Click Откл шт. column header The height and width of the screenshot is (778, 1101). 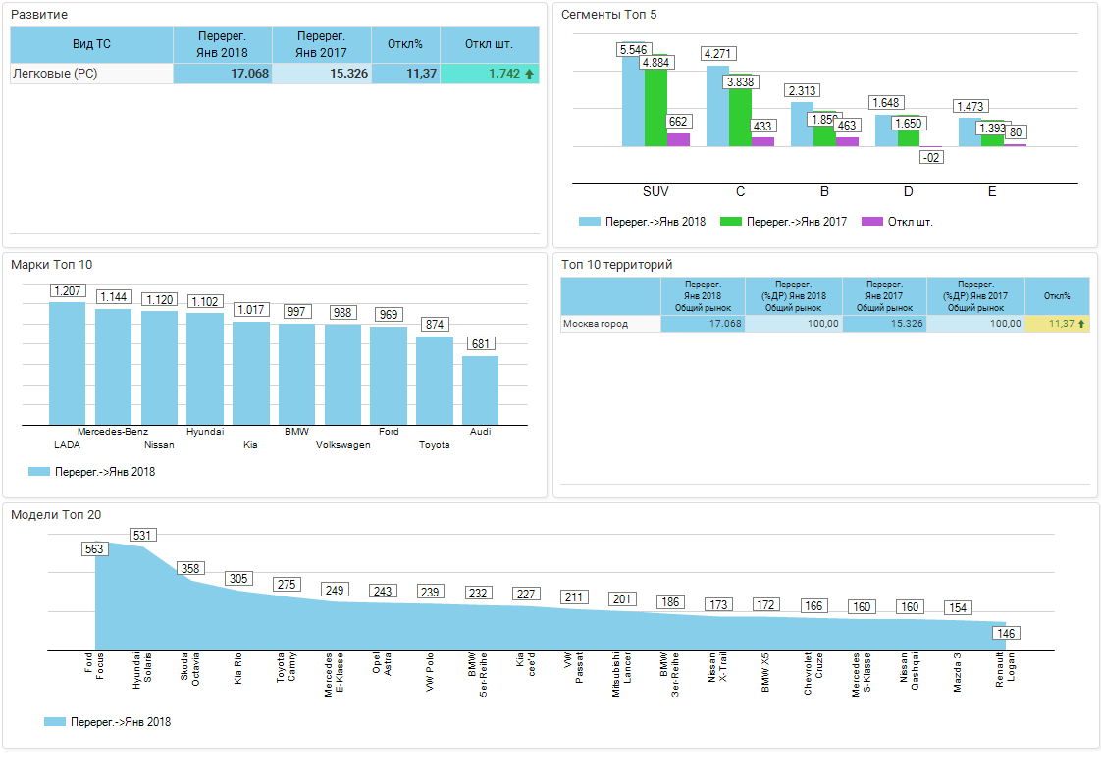490,44
